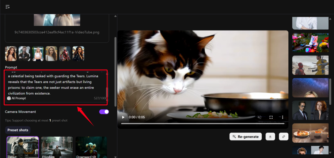Click the Re-generate button
The height and width of the screenshot is (158, 334).
click(x=246, y=137)
